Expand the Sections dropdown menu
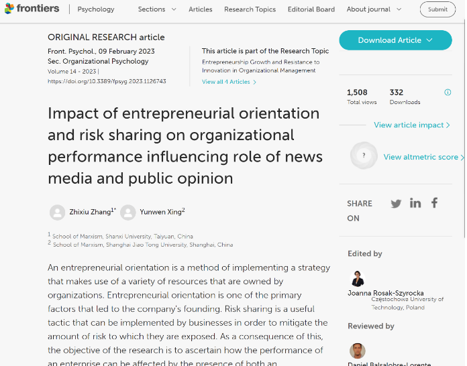The width and height of the screenshot is (467, 366). [x=157, y=9]
